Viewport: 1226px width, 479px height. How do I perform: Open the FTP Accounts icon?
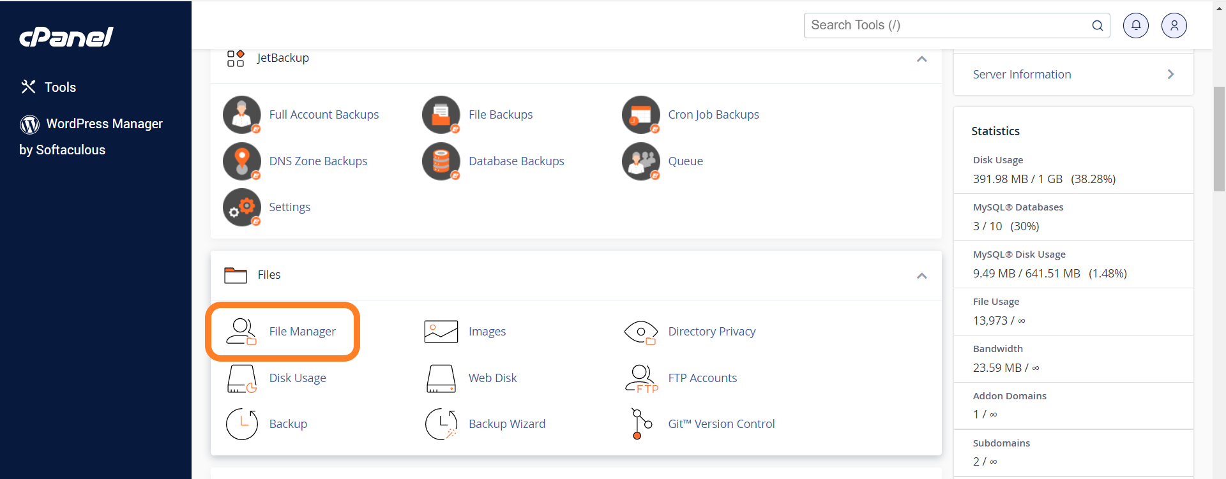tap(641, 378)
